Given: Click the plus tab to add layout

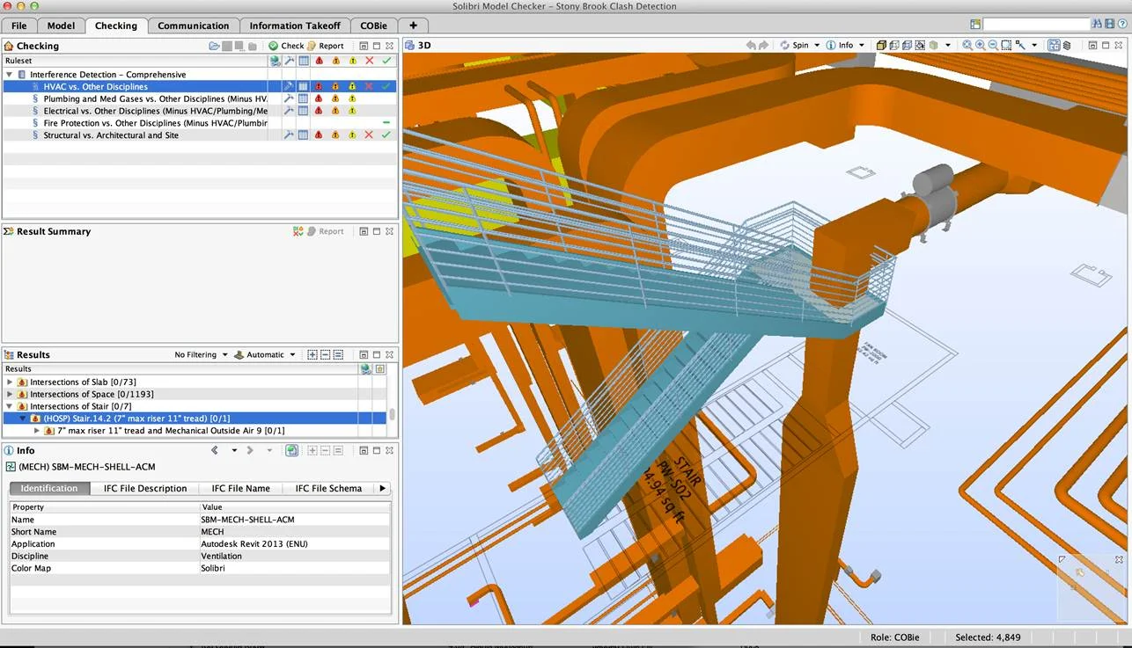Looking at the screenshot, I should coord(413,25).
